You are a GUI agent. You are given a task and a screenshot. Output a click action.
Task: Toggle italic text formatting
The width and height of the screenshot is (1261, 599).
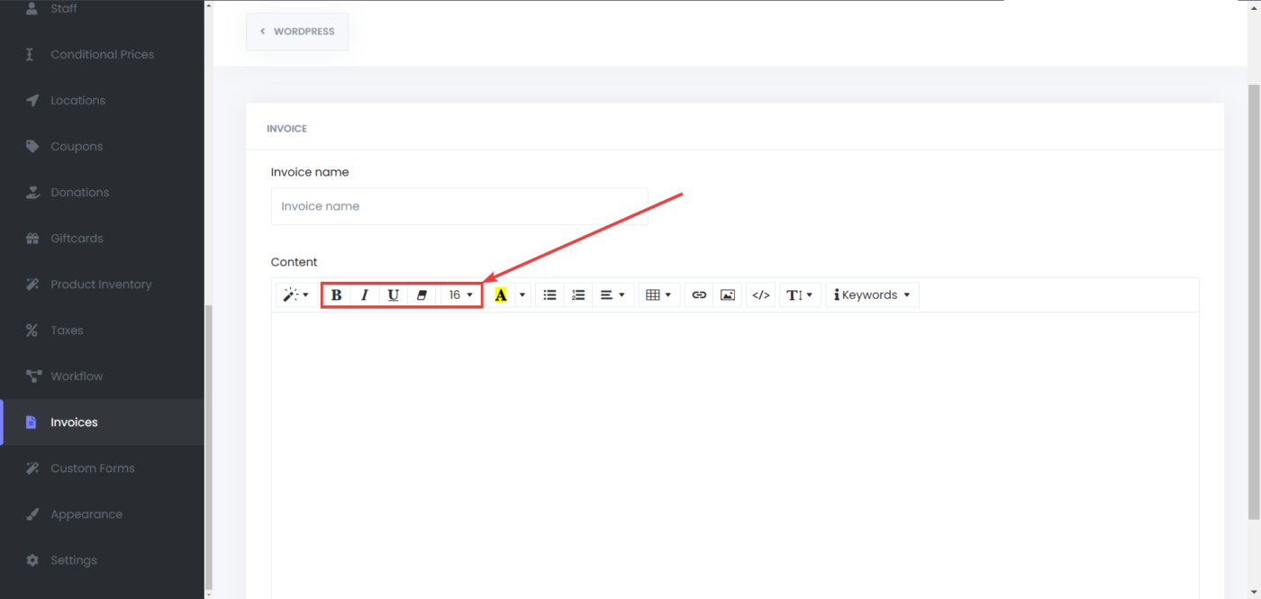365,295
